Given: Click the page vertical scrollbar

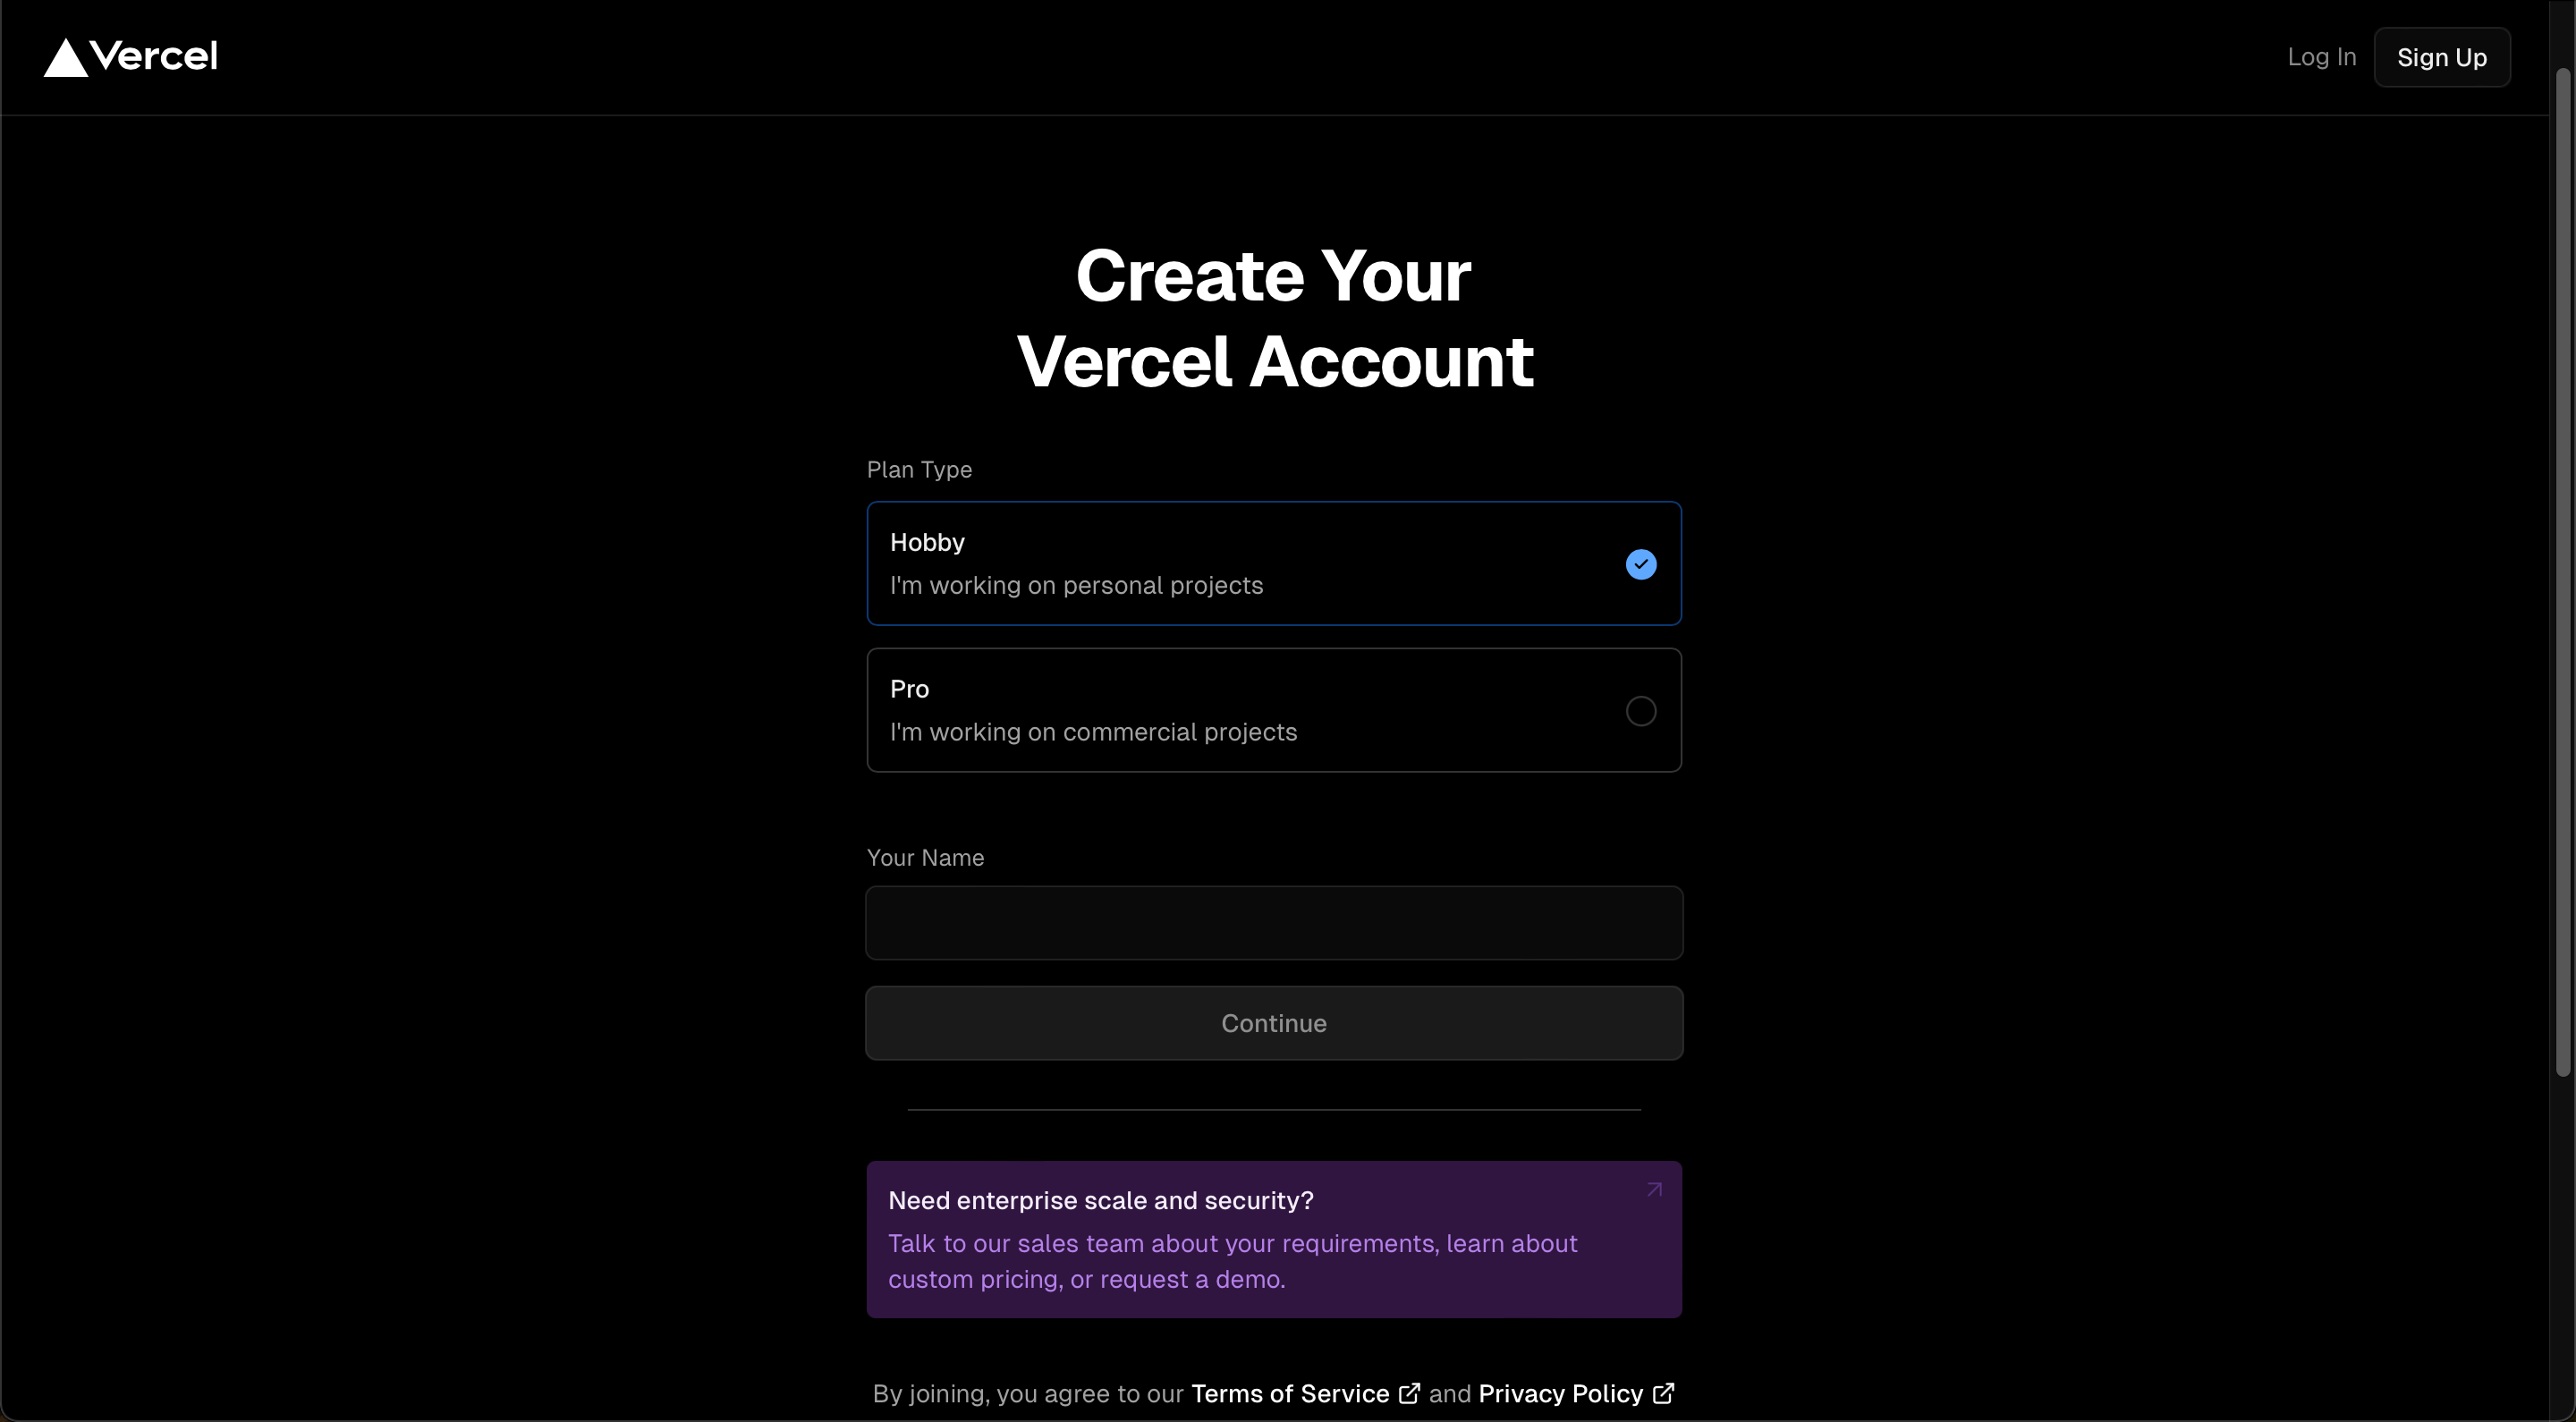Looking at the screenshot, I should pos(2563,572).
